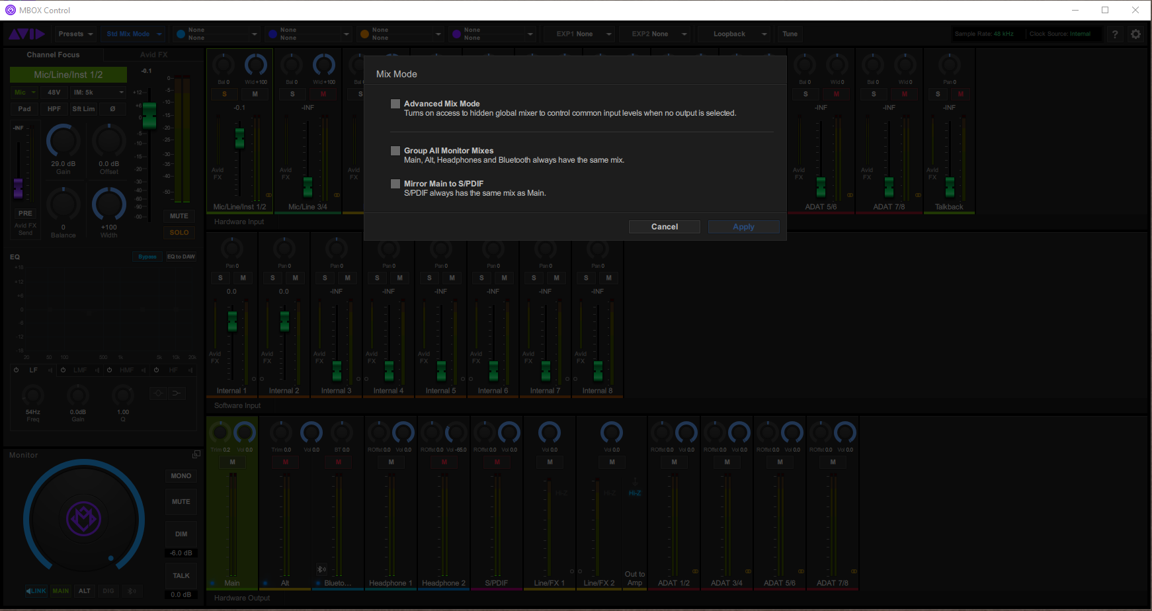
Task: Open the IM: 5k impedance dropdown
Action: 98,92
